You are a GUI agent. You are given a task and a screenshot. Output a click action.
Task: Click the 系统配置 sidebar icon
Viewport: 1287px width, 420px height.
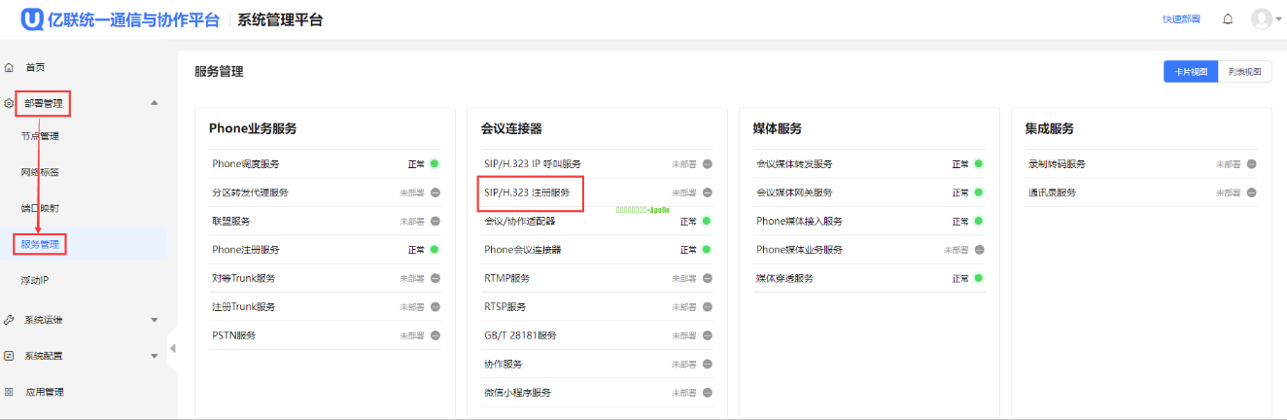pos(9,356)
